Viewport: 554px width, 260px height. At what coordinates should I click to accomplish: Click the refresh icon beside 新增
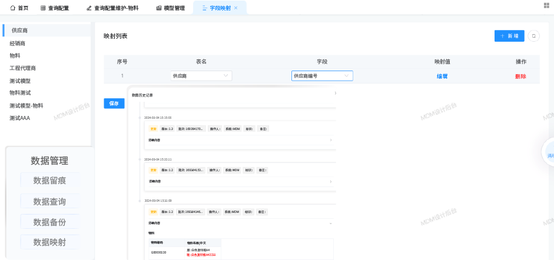(x=533, y=36)
